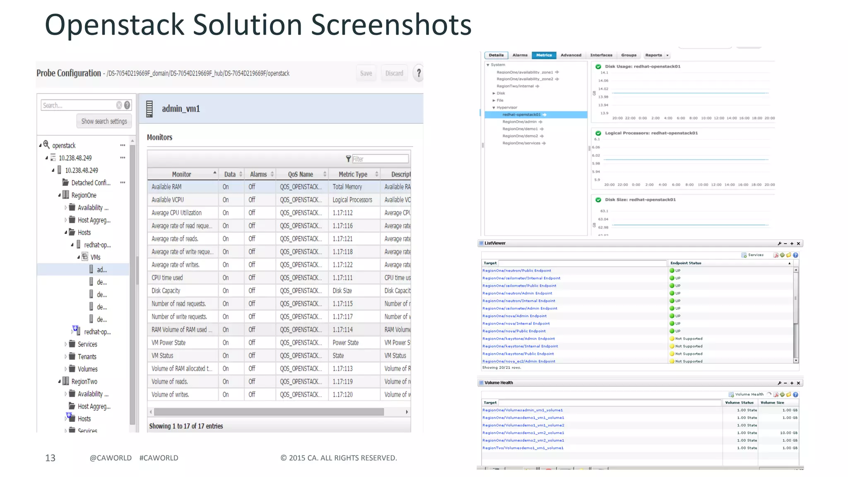
Task: Click the yellow folder icon in the Volume Health toolbar
Action: point(789,395)
